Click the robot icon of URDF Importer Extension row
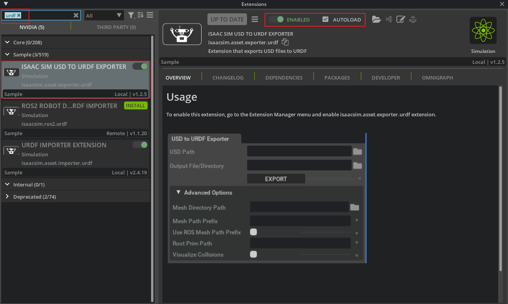 tap(11, 150)
